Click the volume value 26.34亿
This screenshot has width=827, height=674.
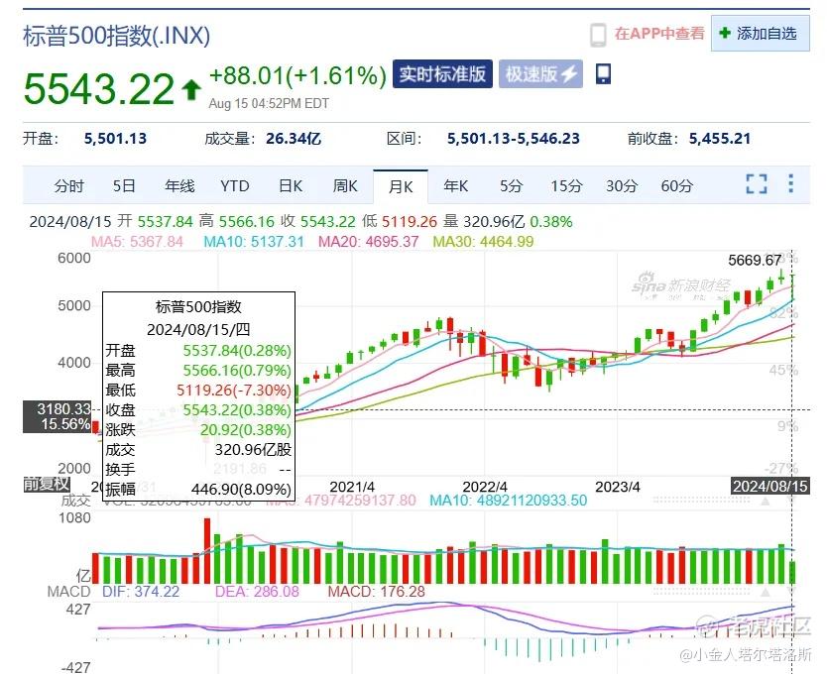coord(294,139)
